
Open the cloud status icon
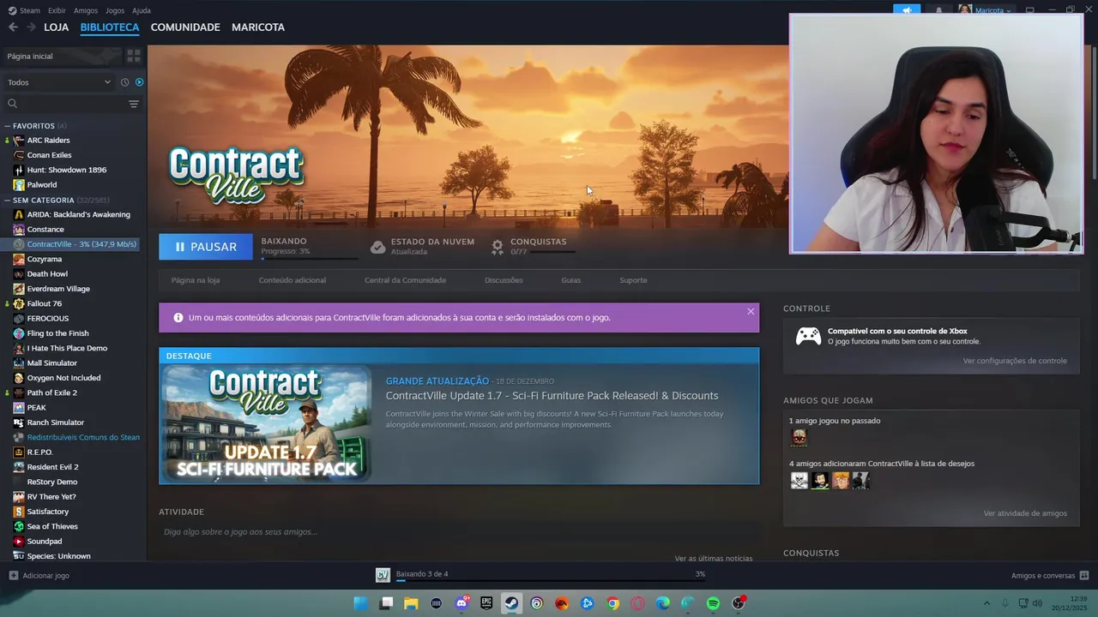(x=377, y=247)
